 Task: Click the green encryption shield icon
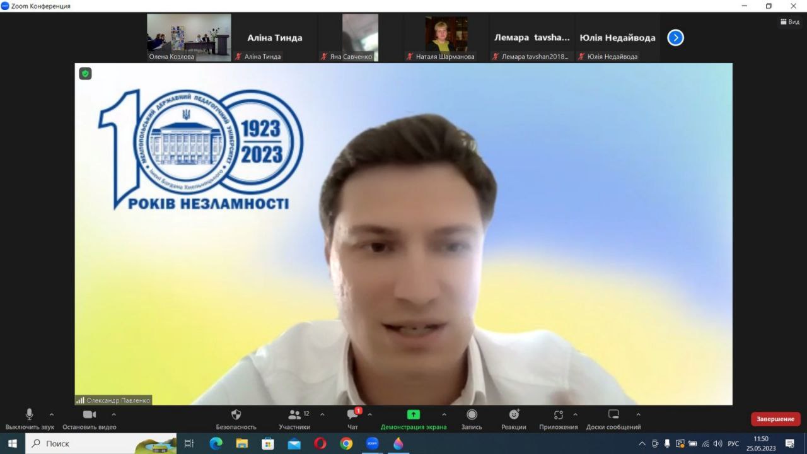(x=85, y=74)
